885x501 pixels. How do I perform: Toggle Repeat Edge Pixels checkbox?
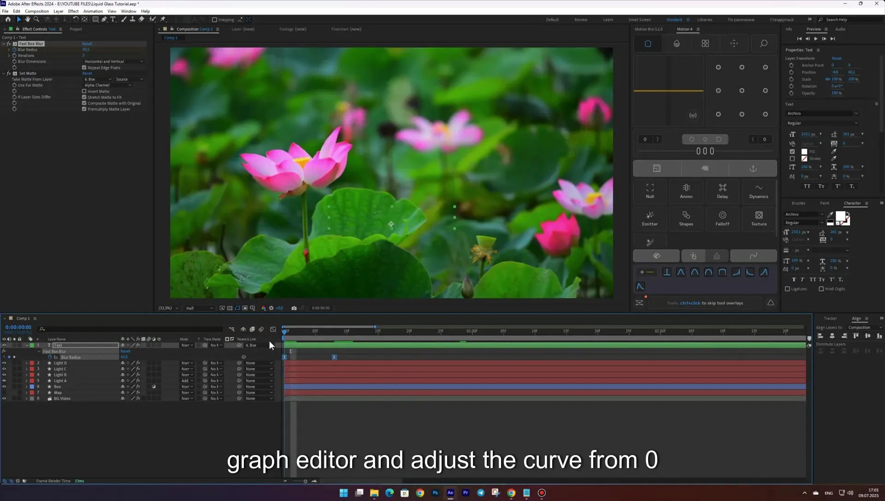point(84,67)
